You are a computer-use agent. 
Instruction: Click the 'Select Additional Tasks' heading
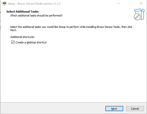point(22,12)
